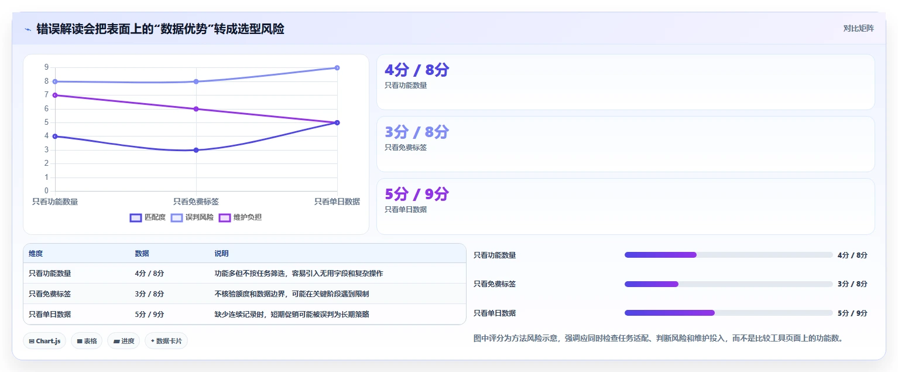Image resolution: width=898 pixels, height=372 pixels.
Task: Click the 数据卡片 tag chip
Action: [x=166, y=341]
